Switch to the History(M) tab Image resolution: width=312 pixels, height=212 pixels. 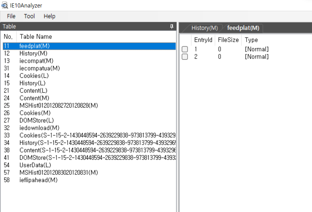(205, 28)
